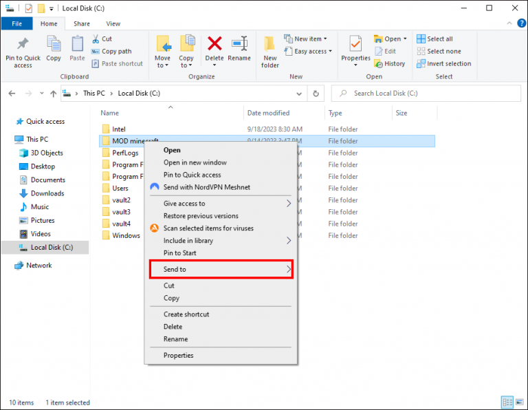Open Network in navigation pane
Screen dimensions: 528x410
coord(34,266)
